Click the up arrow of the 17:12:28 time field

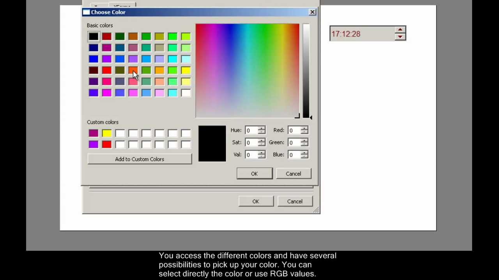coord(400,30)
